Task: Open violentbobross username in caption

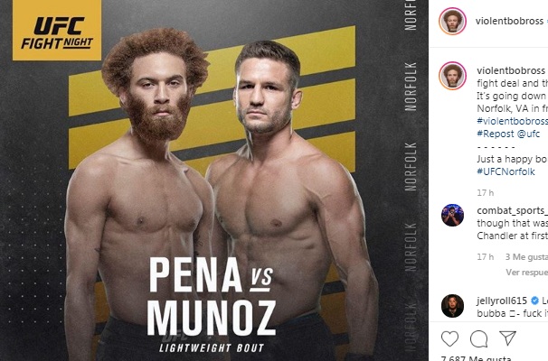Action: coord(511,70)
